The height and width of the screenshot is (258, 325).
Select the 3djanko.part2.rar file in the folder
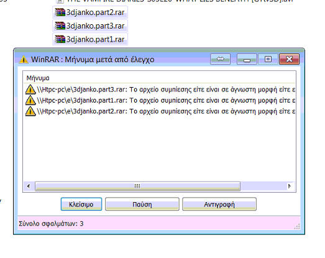(x=90, y=12)
